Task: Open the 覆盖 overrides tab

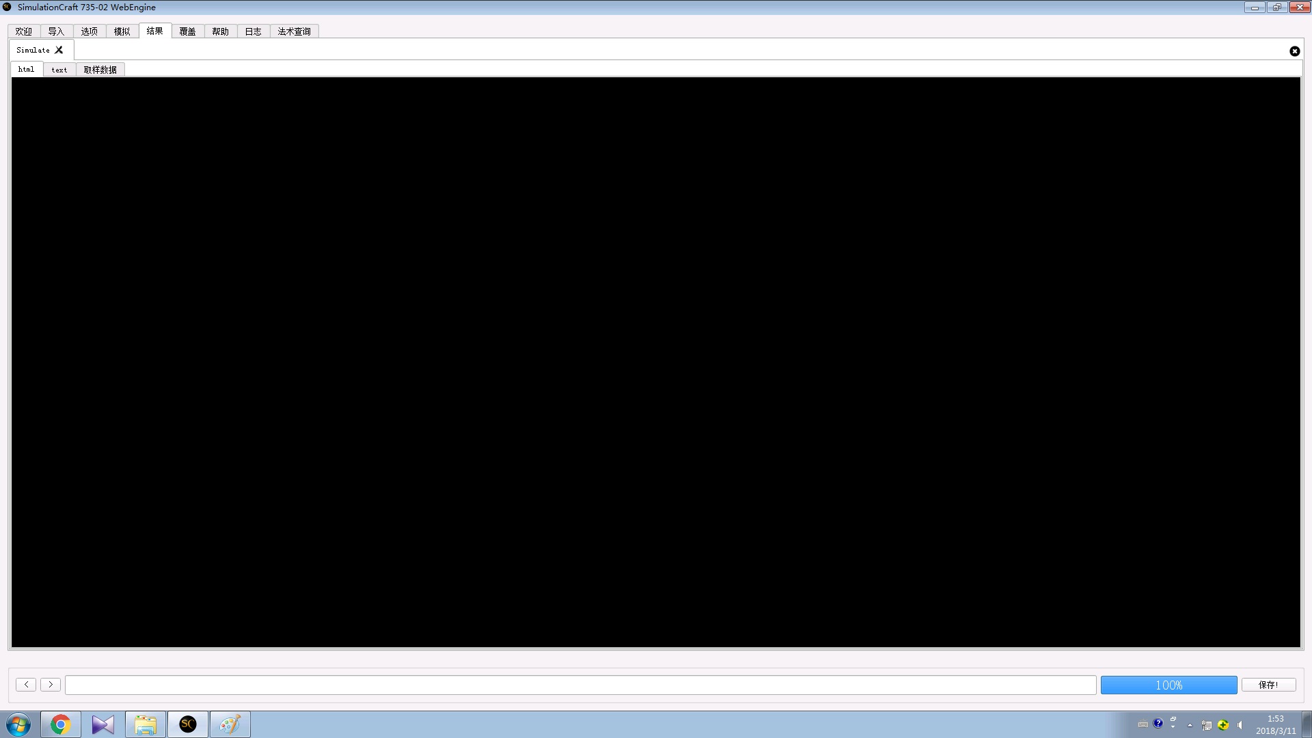Action: 188,31
